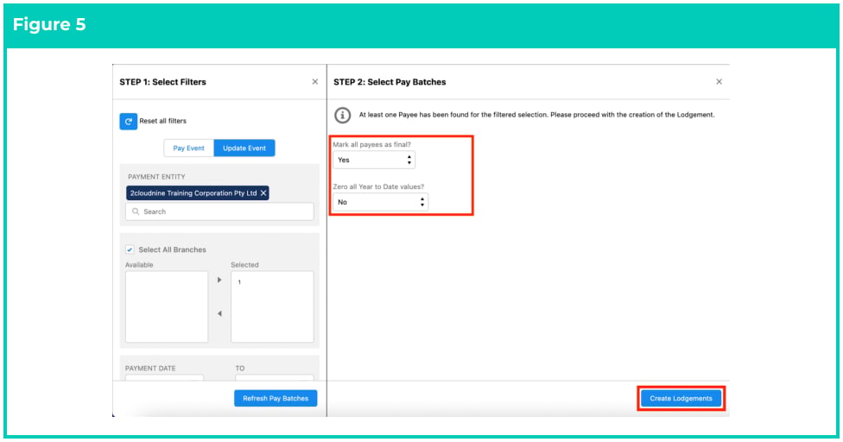Screen dimensions: 843x442
Task: Click the PAYMENT DATE label
Action: tap(150, 369)
